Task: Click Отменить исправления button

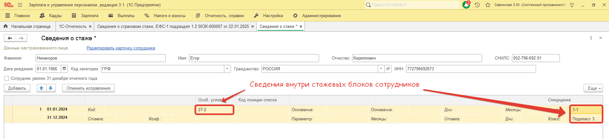Action: (88, 88)
